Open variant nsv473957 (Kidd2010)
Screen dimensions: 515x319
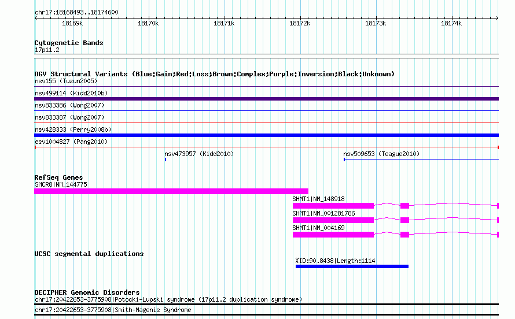[x=199, y=154]
